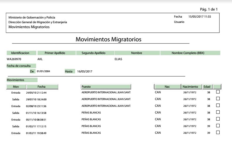The height and width of the screenshot is (149, 232).
Task: Check the box for the 01/02/11 19:38:49 Entrada row
Action: (218, 133)
